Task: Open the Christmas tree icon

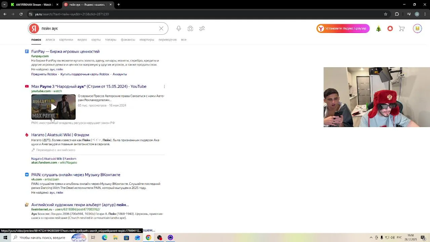Action: click(379, 29)
